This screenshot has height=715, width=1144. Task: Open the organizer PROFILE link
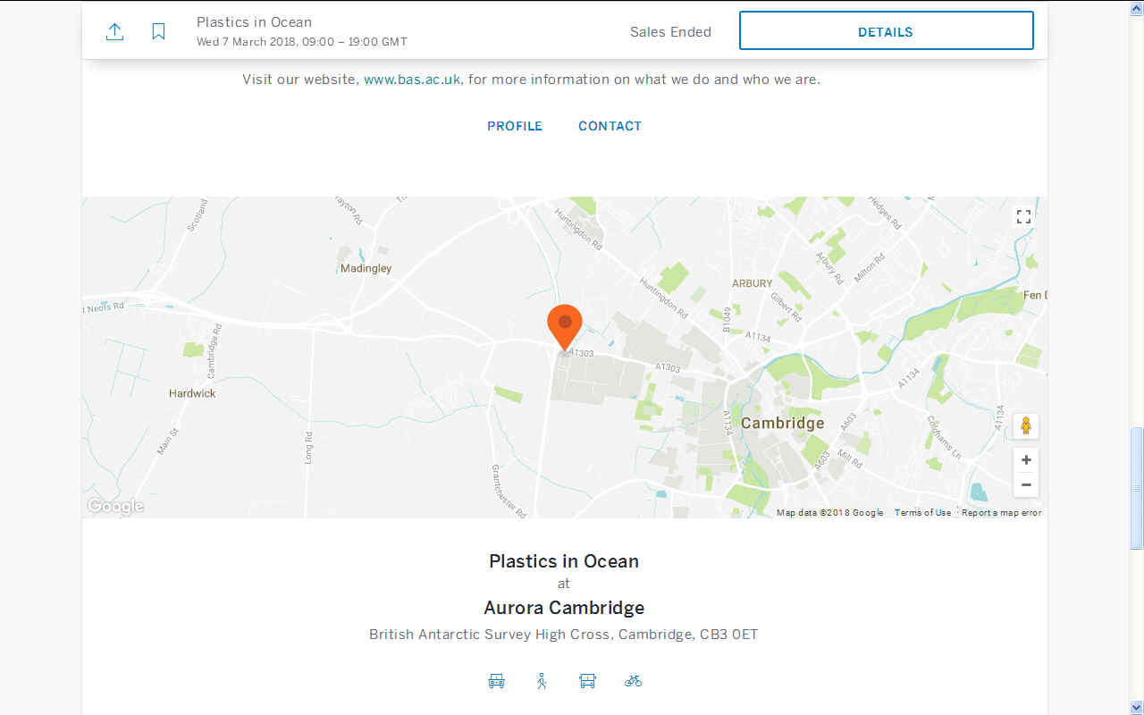[x=515, y=126]
